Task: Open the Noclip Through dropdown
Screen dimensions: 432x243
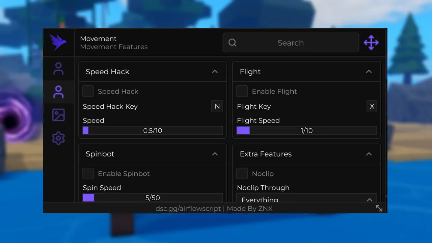Action: coord(306,198)
